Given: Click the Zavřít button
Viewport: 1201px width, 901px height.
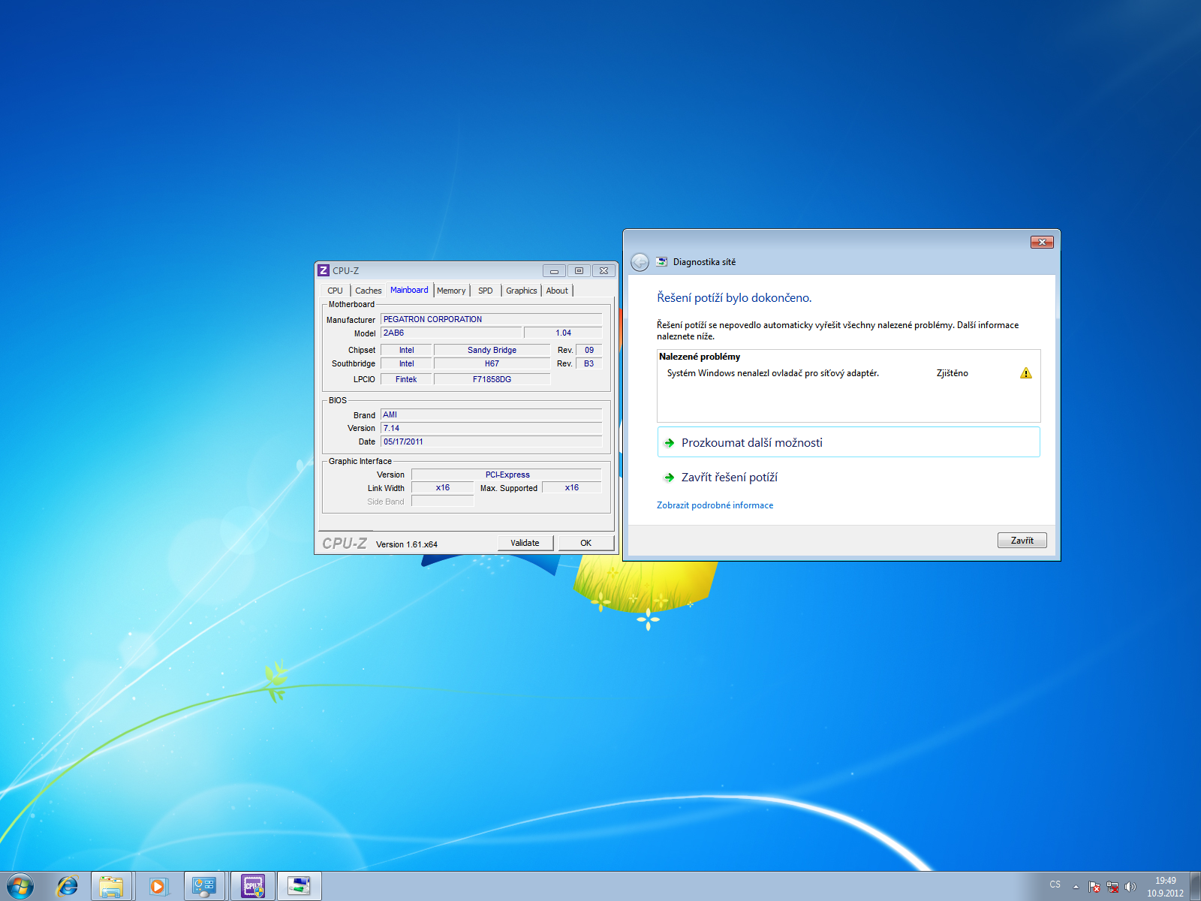Looking at the screenshot, I should [1022, 541].
